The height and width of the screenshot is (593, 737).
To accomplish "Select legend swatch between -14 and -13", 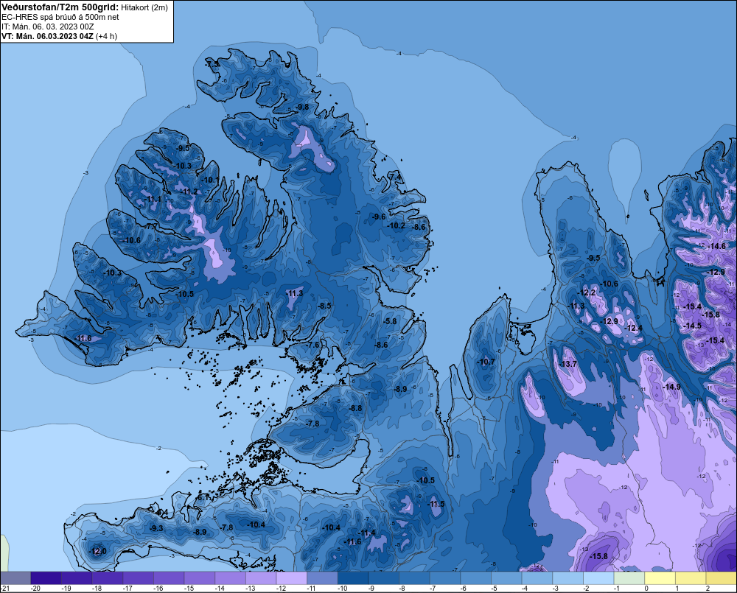I will click(x=230, y=578).
